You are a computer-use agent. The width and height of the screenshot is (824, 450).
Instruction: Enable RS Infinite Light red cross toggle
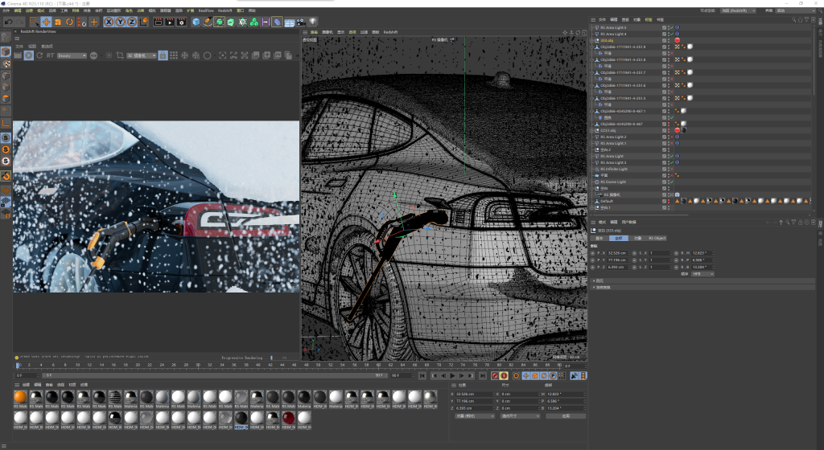(672, 169)
